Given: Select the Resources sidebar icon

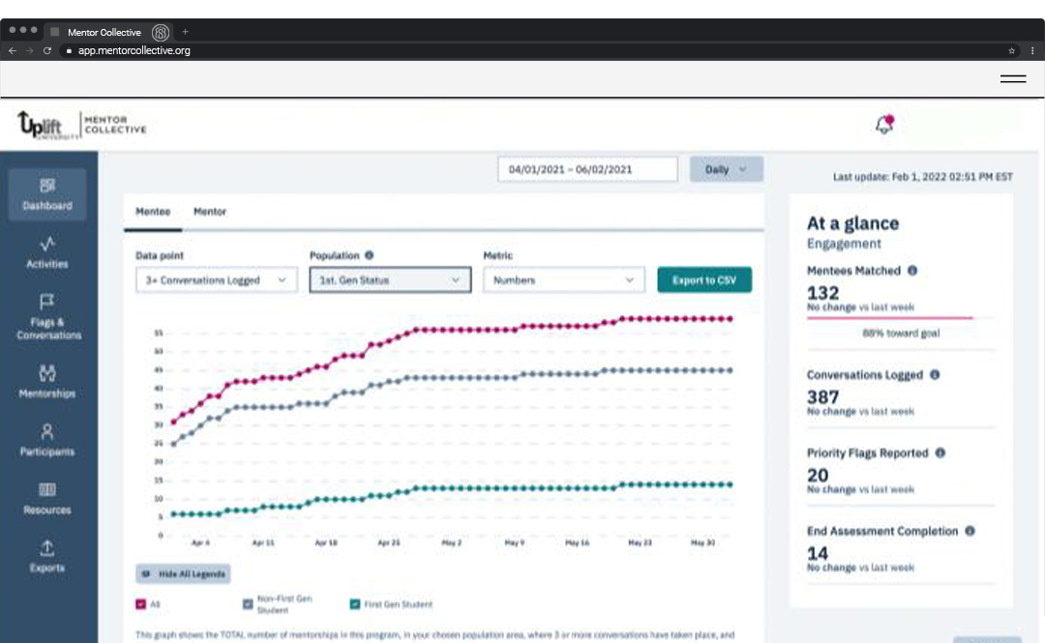Looking at the screenshot, I should pos(47,498).
